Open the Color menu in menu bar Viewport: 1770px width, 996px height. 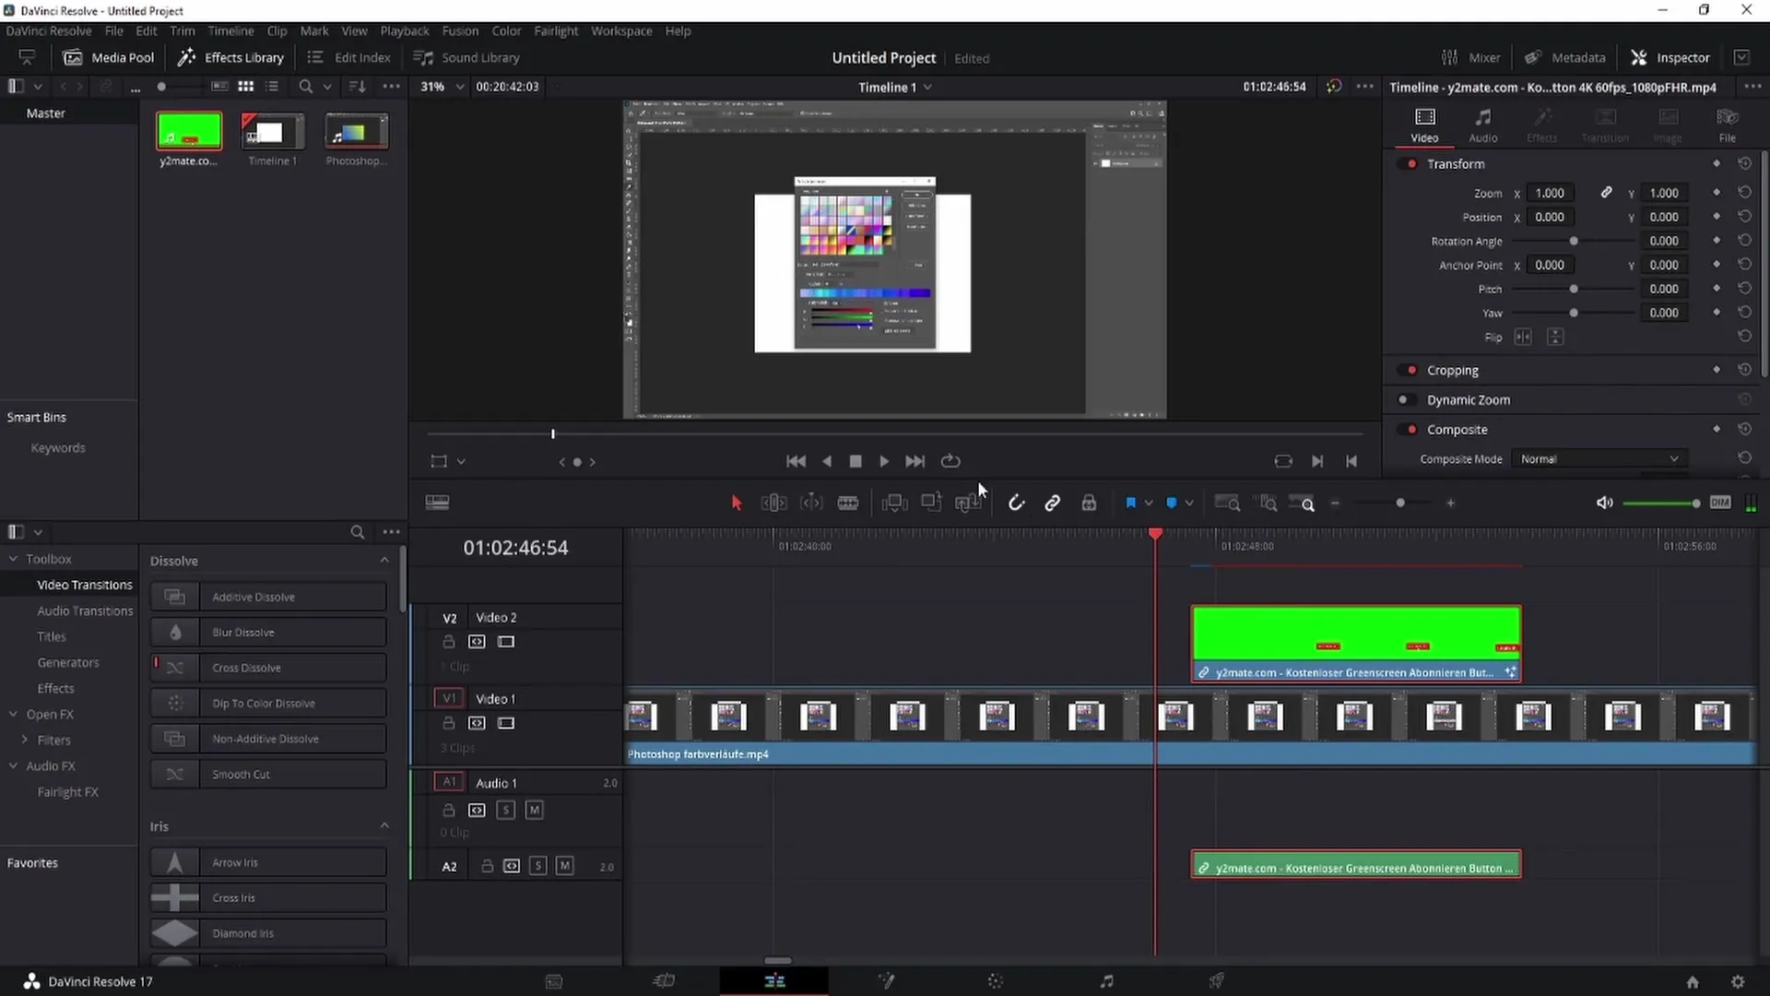507,30
